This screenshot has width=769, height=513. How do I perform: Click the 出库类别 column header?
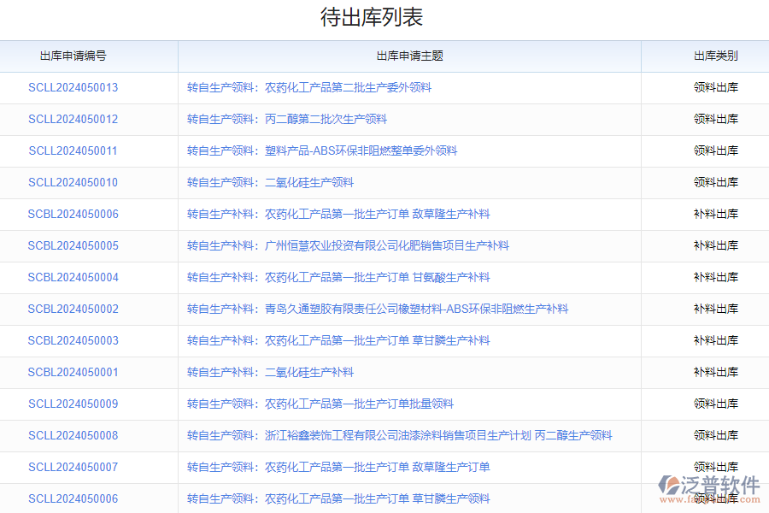point(714,55)
